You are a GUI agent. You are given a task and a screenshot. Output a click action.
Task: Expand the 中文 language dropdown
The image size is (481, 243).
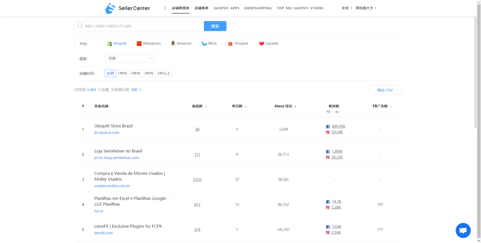[x=346, y=8]
